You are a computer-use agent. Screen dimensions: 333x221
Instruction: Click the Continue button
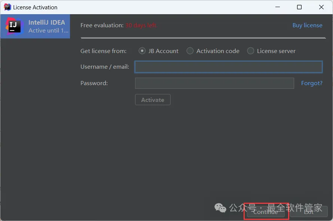pos(266,212)
